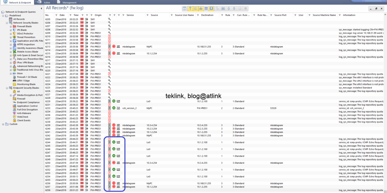Click the Anti-Malware icon in Endpoint blades
The width and height of the screenshot is (387, 193).
[15, 113]
